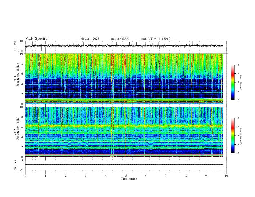Click the time axis tick label '7'

(166, 176)
